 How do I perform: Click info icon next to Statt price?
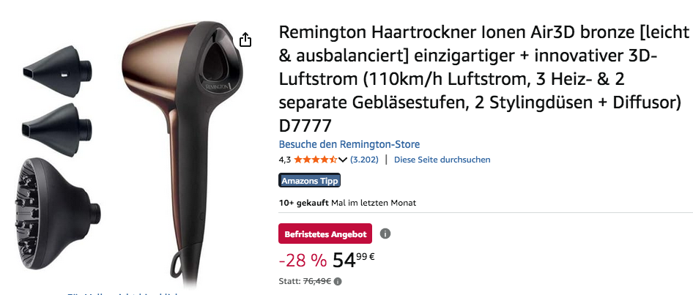(338, 281)
